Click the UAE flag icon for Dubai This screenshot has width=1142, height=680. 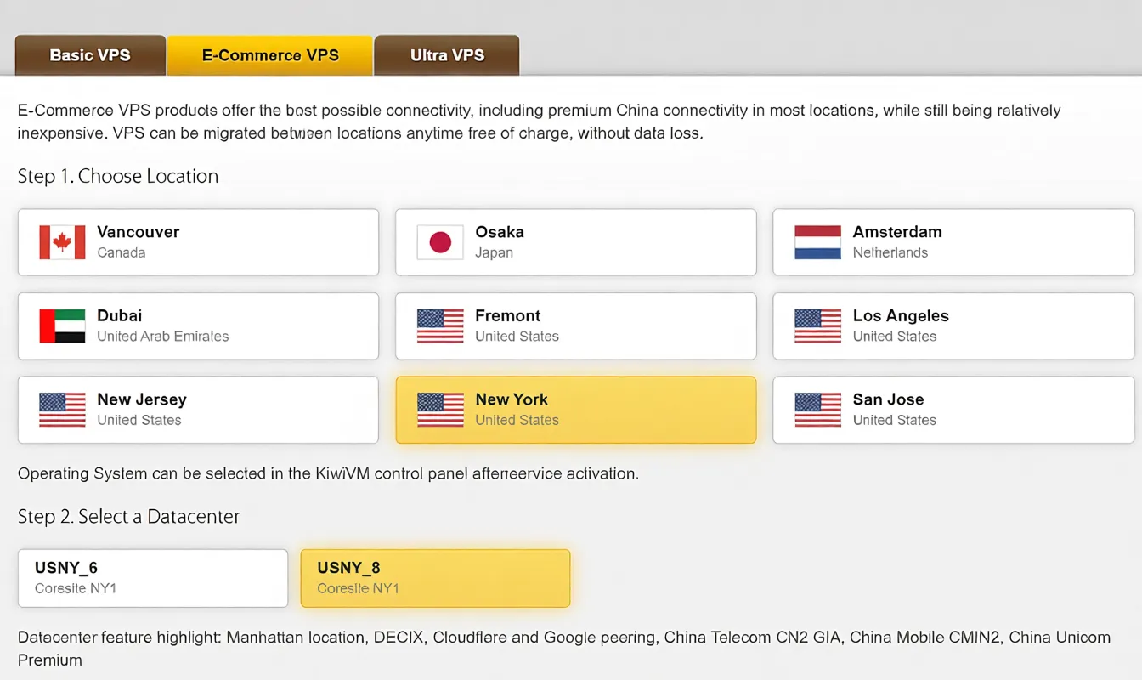[62, 326]
